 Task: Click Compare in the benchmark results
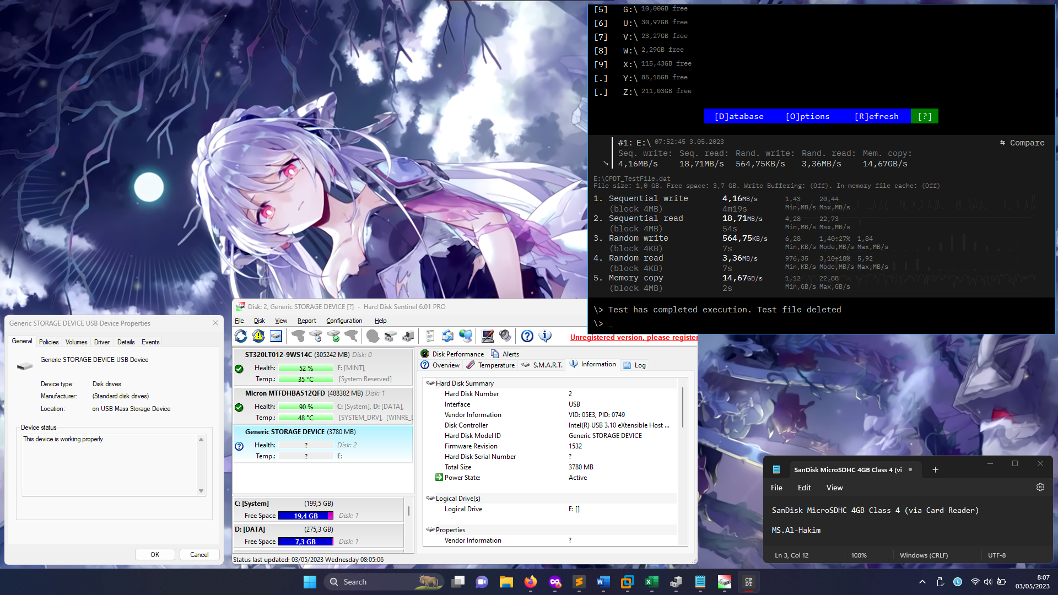tap(1022, 143)
